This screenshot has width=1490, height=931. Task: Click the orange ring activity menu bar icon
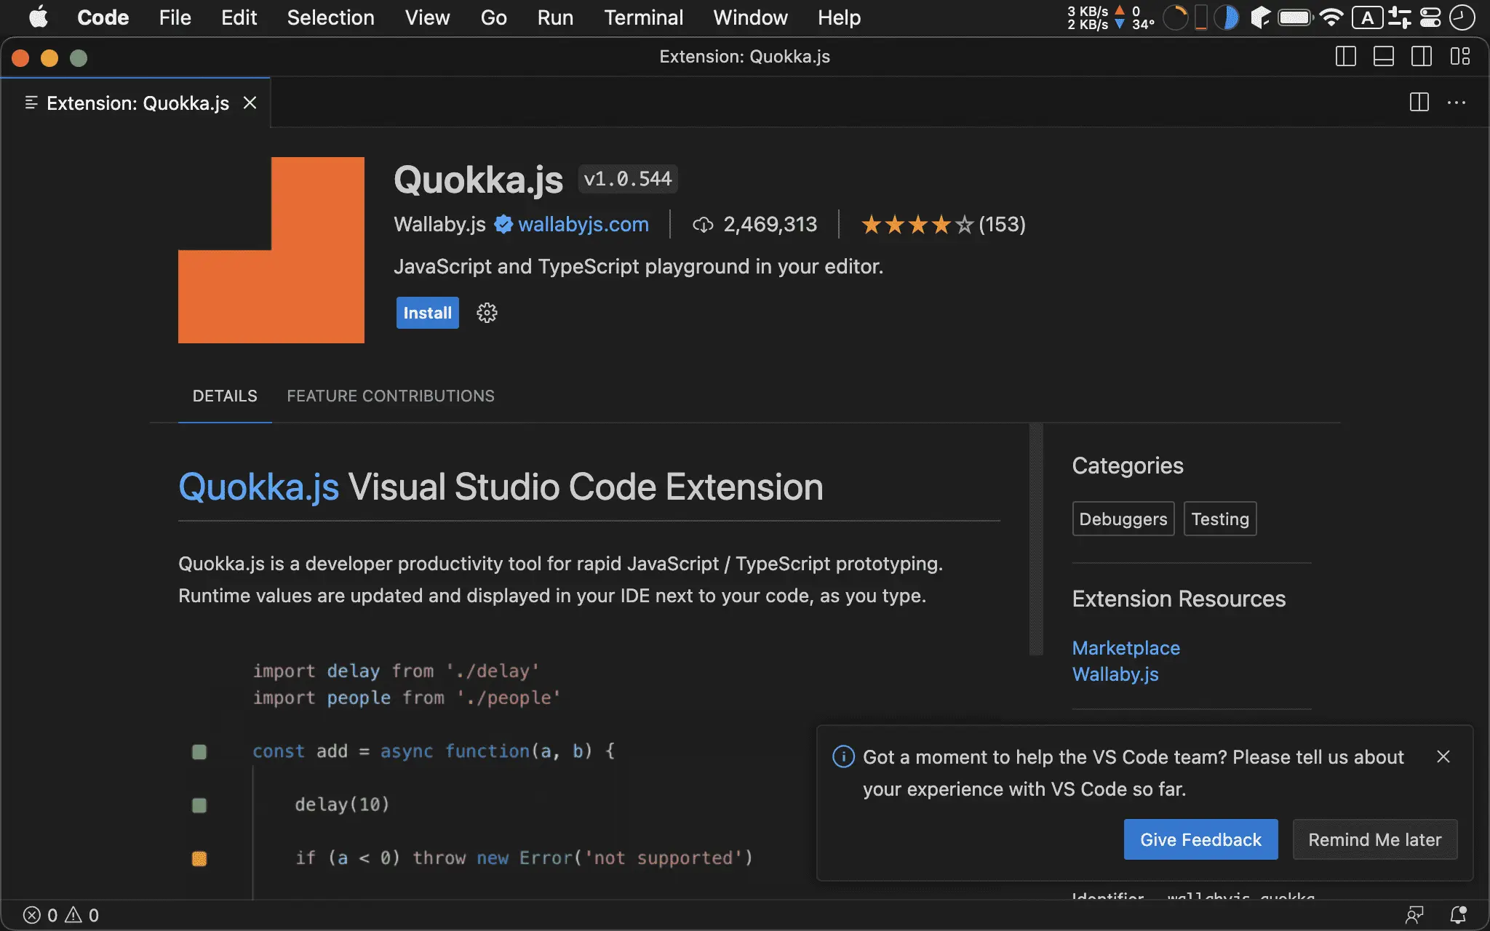(x=1175, y=17)
